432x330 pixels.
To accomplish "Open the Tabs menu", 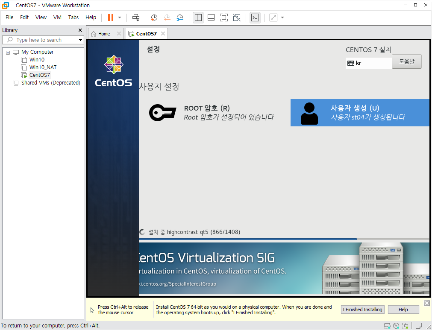I will [73, 18].
